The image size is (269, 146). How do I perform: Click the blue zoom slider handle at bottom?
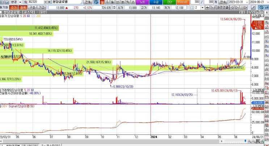(245, 141)
